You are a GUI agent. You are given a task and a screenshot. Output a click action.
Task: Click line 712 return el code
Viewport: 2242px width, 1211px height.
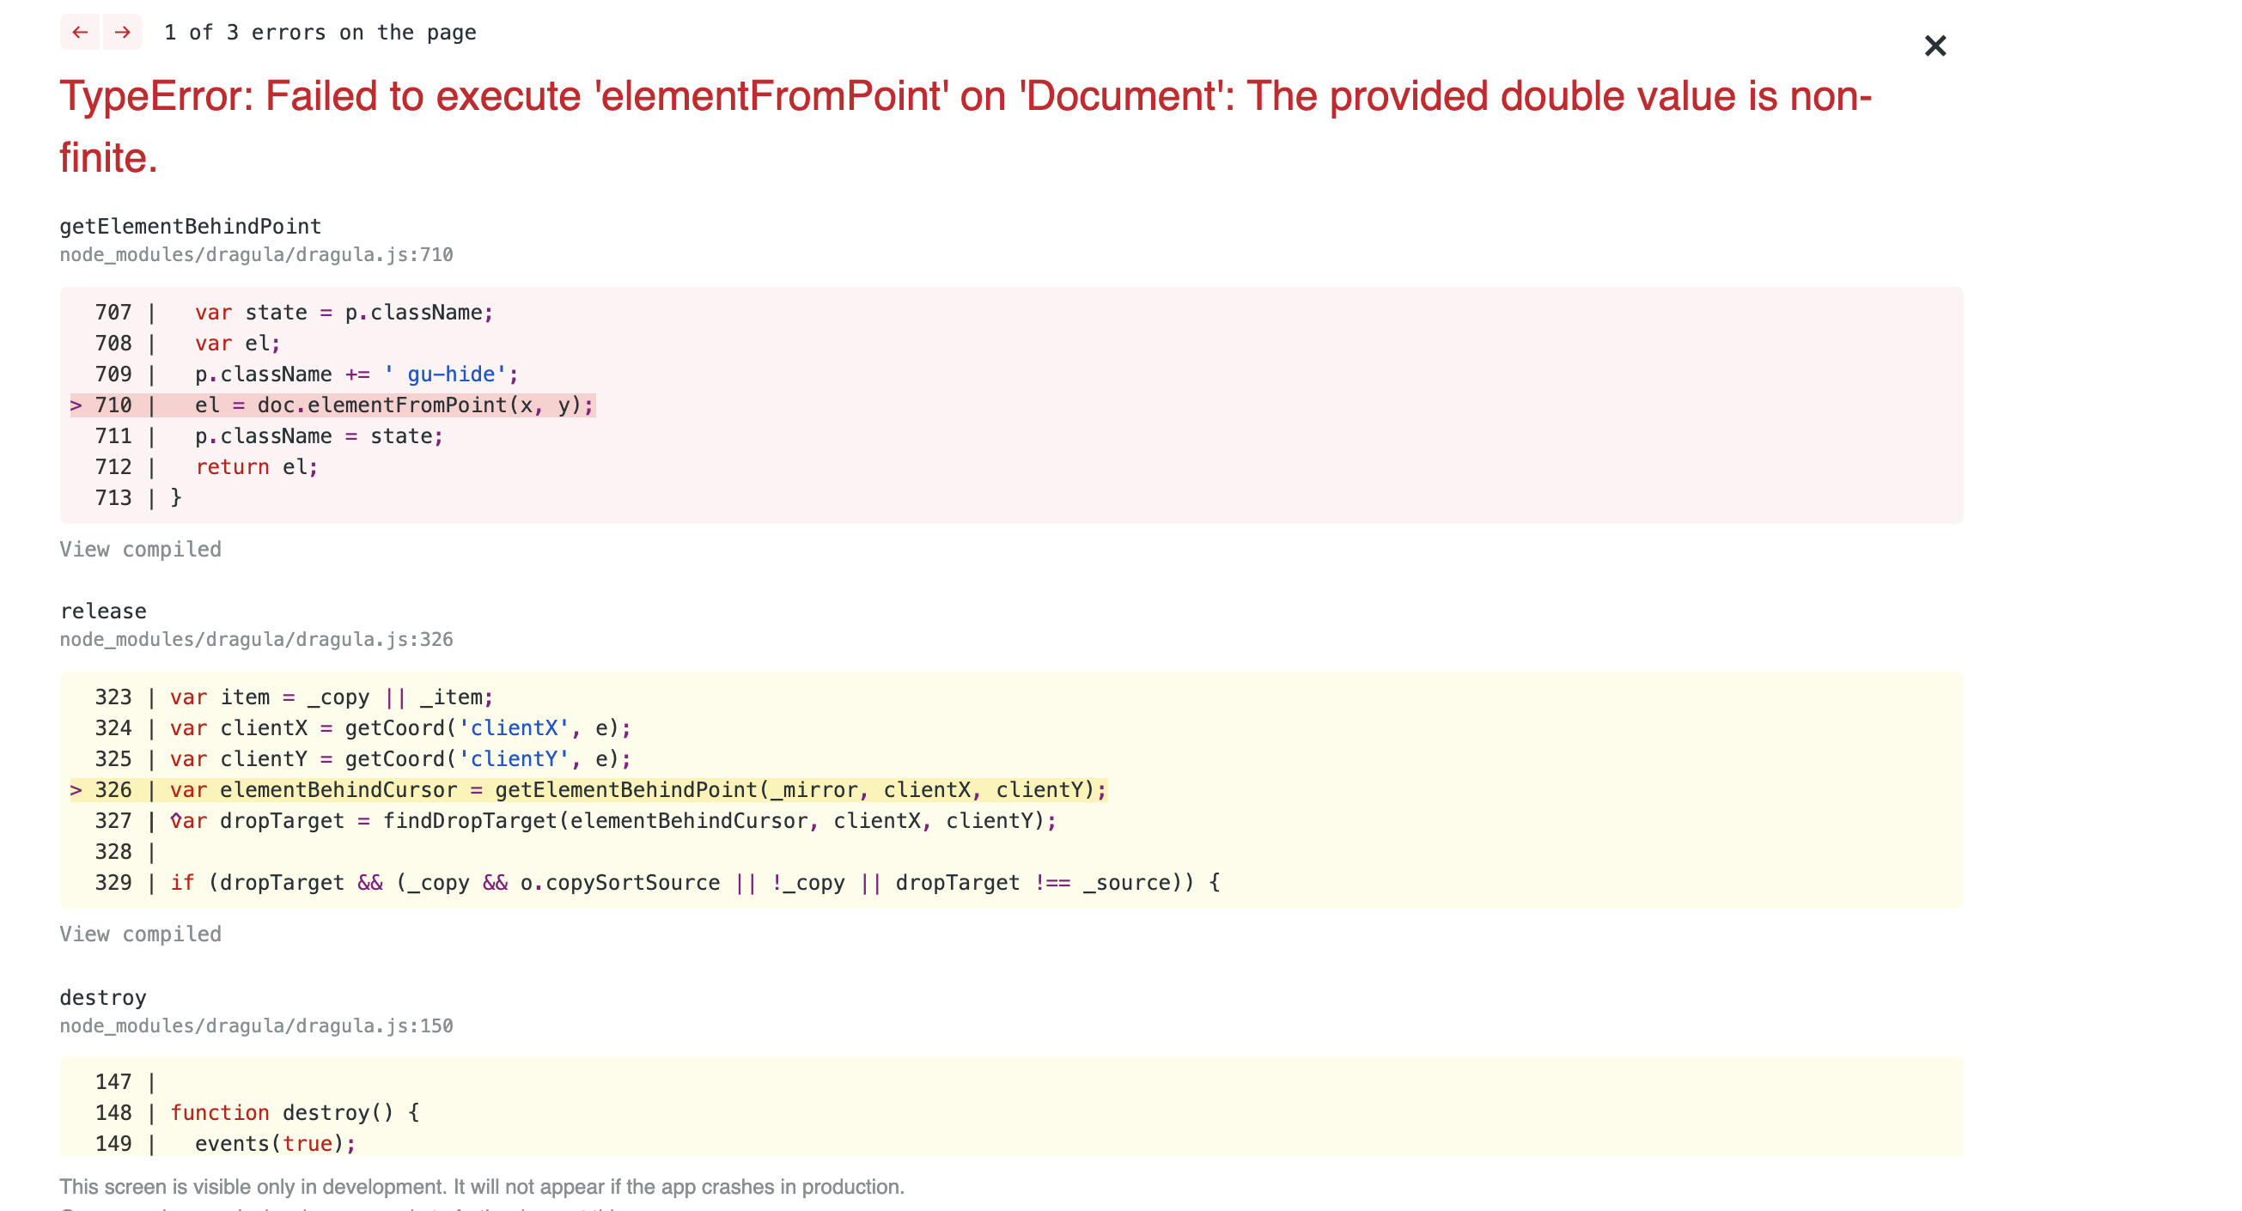point(256,467)
